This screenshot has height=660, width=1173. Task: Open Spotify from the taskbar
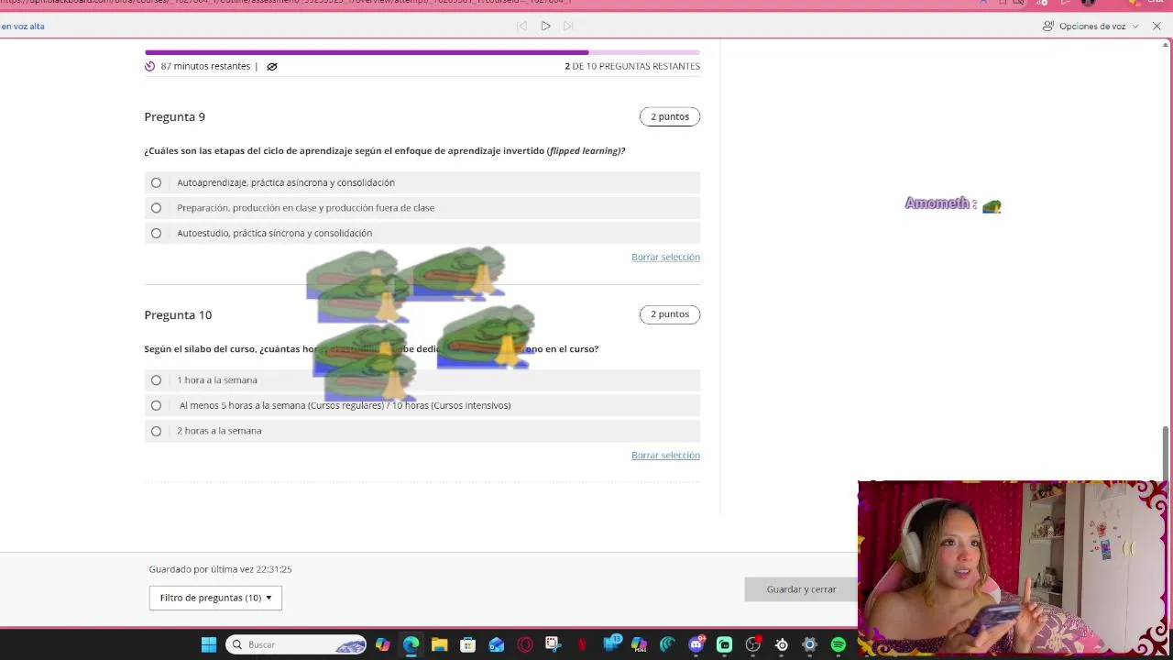tap(838, 644)
